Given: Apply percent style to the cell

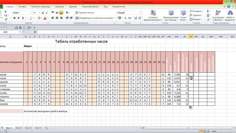Looking at the screenshot, I should (x=125, y=18).
